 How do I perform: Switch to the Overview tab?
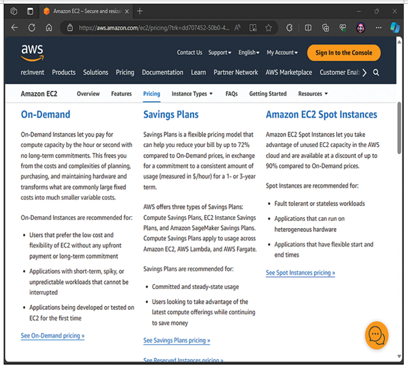pos(88,94)
